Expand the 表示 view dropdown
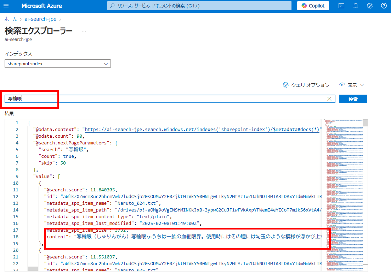 pos(352,85)
